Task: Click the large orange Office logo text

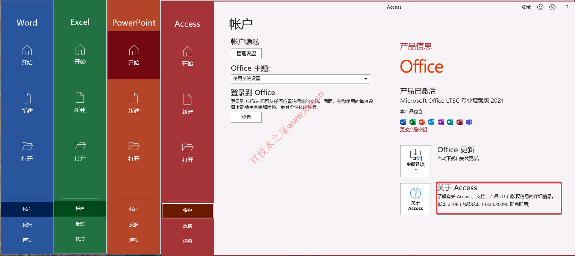Action: coord(422,67)
